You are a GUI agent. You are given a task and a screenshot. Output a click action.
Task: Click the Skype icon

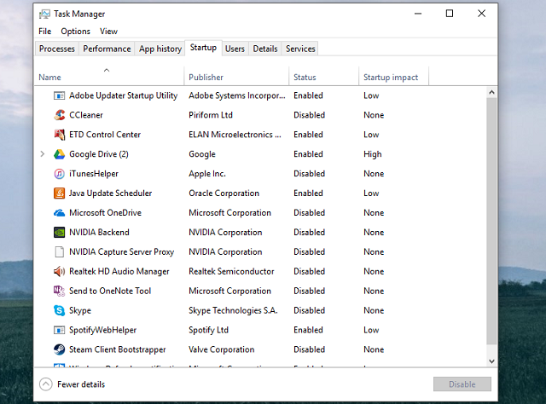click(x=59, y=310)
